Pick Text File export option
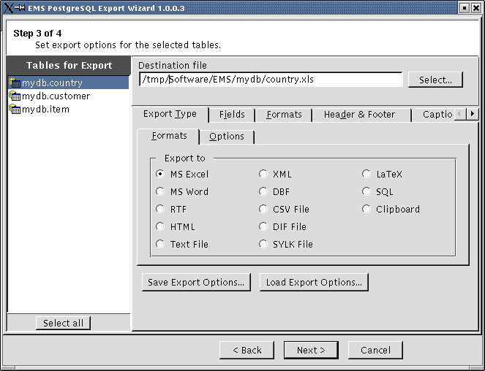 (x=160, y=244)
